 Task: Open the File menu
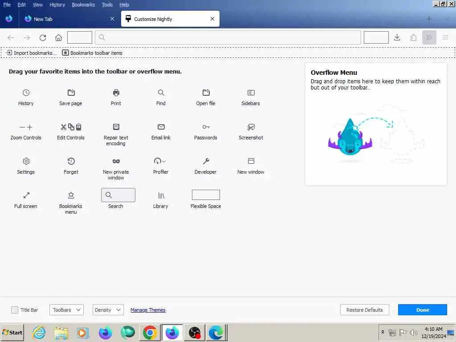click(7, 4)
